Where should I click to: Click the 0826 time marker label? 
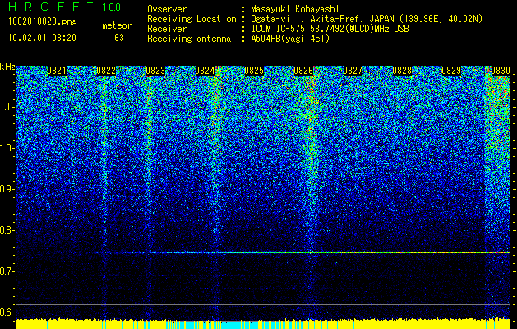coord(303,71)
